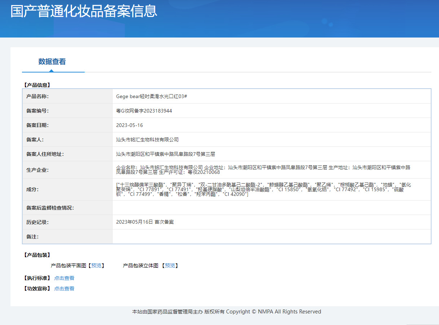Image resolution: width=439 pixels, height=325 pixels.
Task: Click the empty 备注 value cell
Action: [x=271, y=237]
